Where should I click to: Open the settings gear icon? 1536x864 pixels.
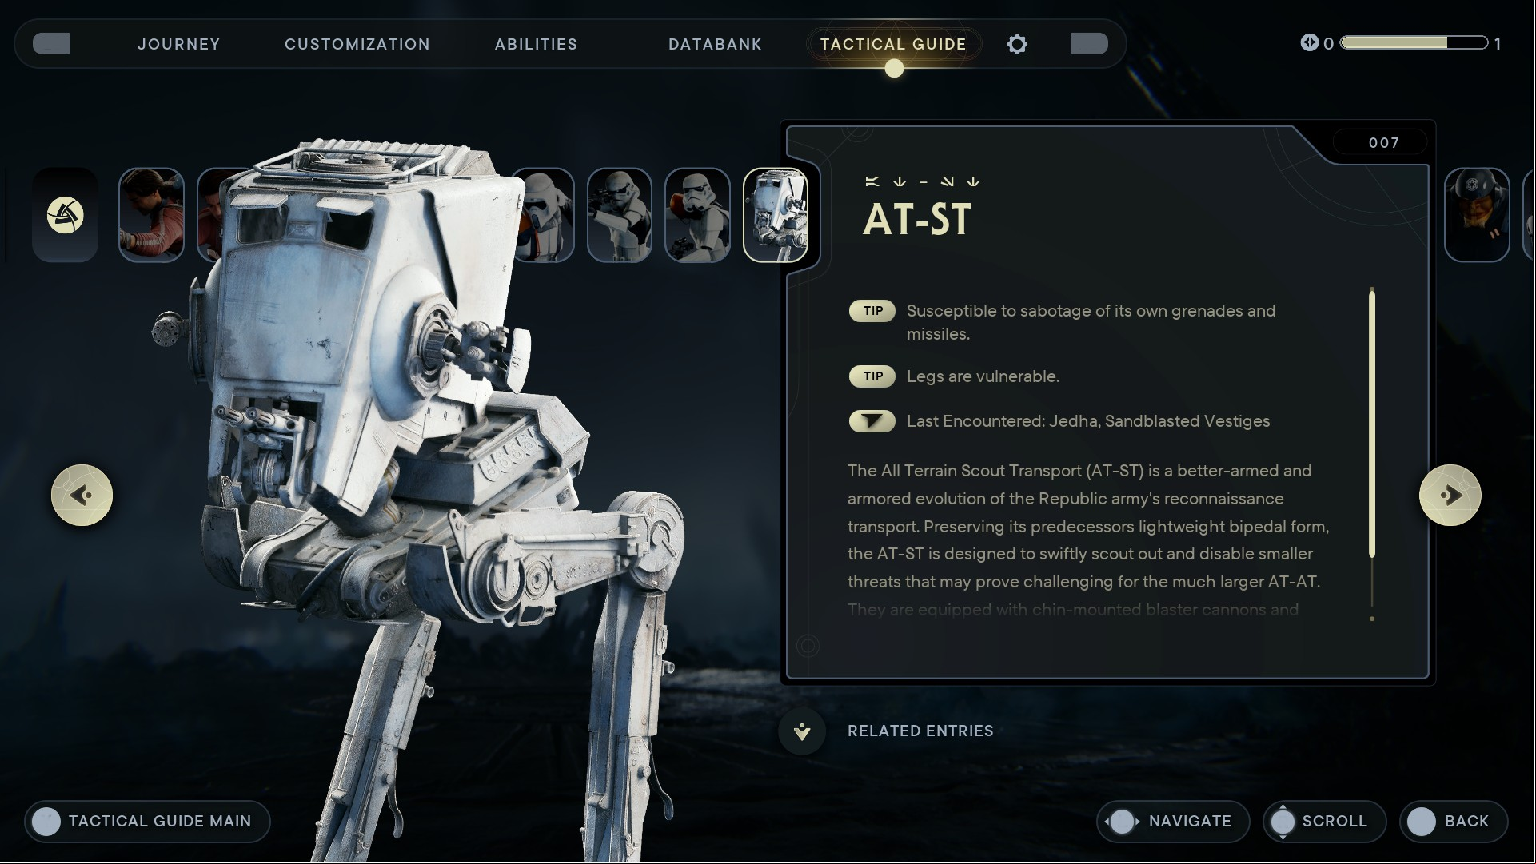[x=1017, y=44]
